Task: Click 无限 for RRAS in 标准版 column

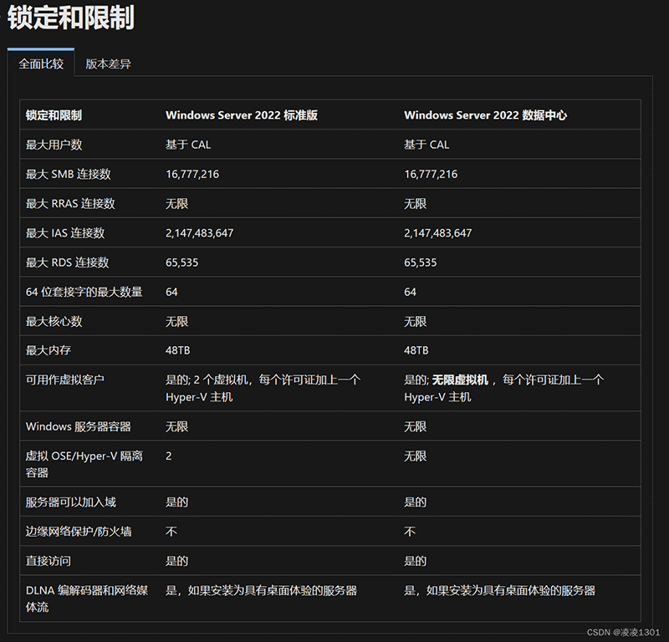Action: pos(177,203)
